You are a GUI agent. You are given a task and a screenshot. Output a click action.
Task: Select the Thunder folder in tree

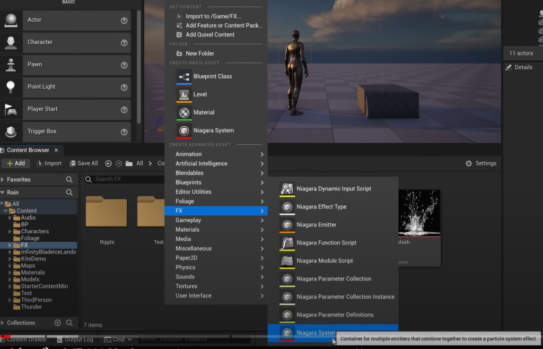[x=31, y=307]
